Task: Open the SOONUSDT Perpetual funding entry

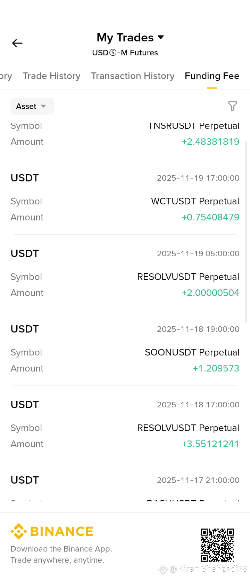Action: click(125, 349)
